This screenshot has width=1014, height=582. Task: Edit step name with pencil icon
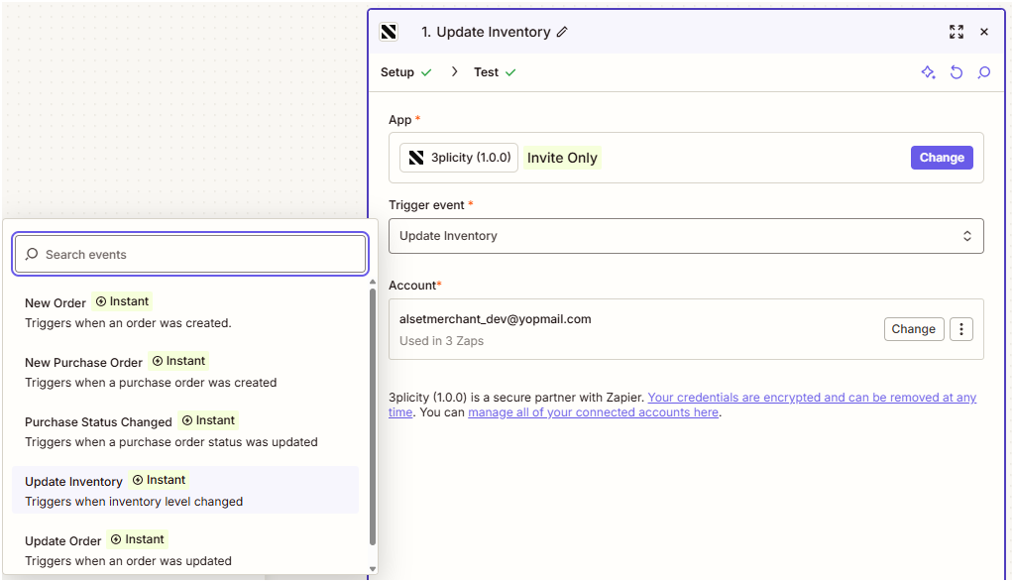click(x=562, y=32)
